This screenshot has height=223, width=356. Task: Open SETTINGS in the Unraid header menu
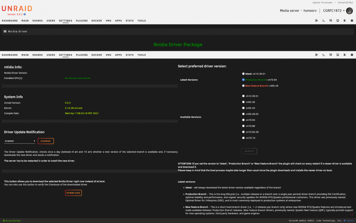coord(66,21)
